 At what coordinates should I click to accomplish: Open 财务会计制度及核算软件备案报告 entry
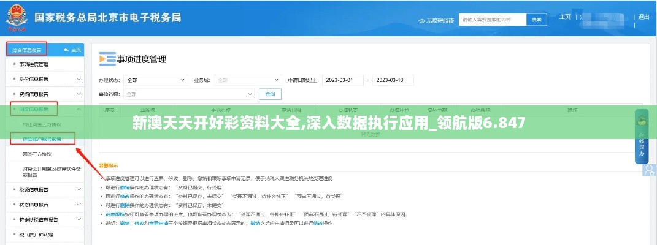52,172
